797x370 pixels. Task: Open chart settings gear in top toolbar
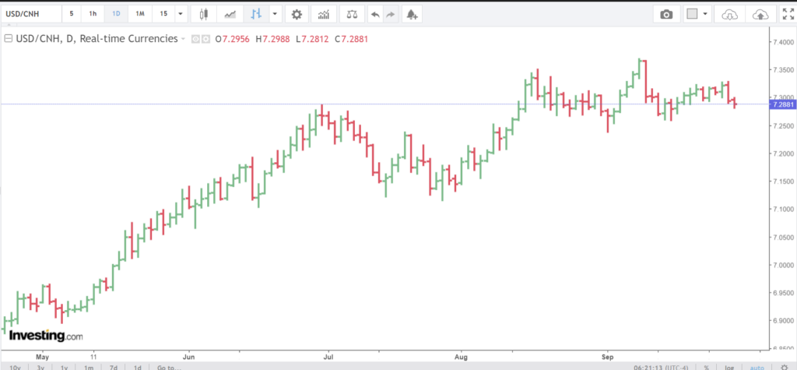296,14
